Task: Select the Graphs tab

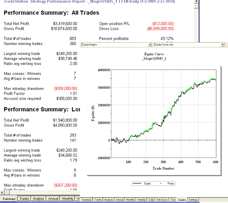Action: click(182, 200)
